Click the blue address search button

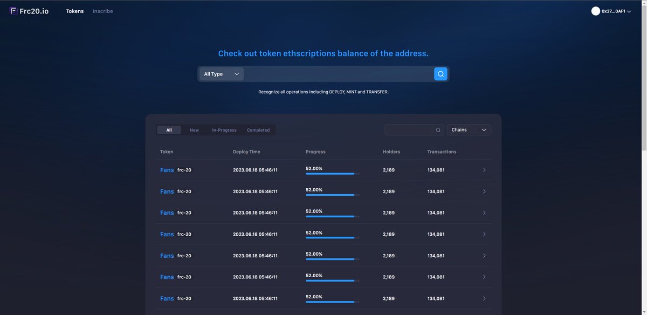pyautogui.click(x=440, y=74)
